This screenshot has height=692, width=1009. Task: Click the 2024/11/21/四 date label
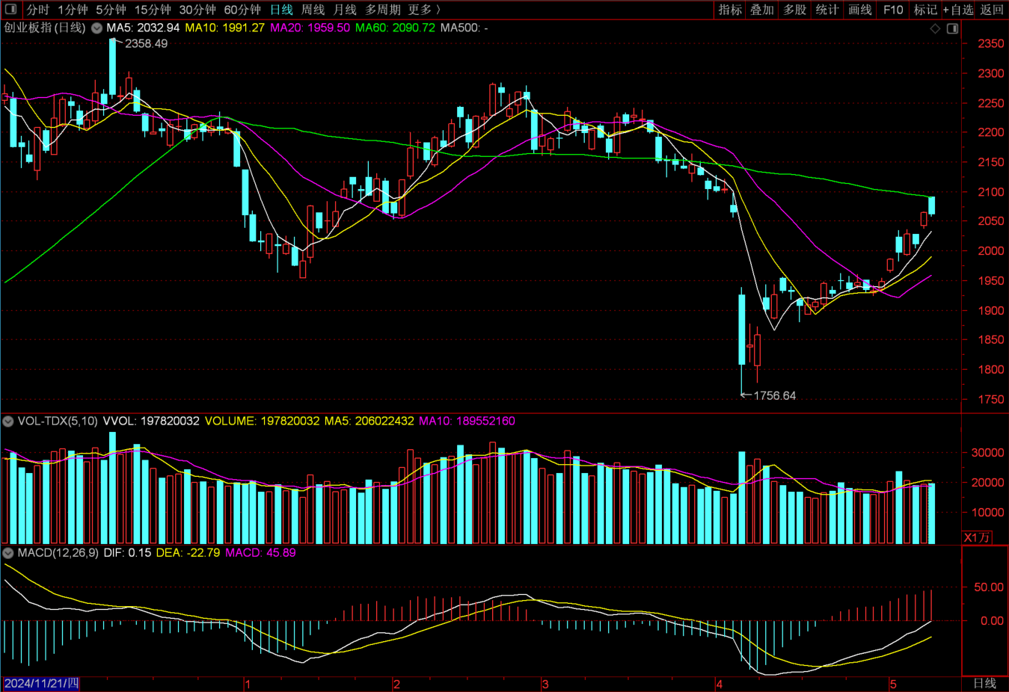(x=41, y=684)
